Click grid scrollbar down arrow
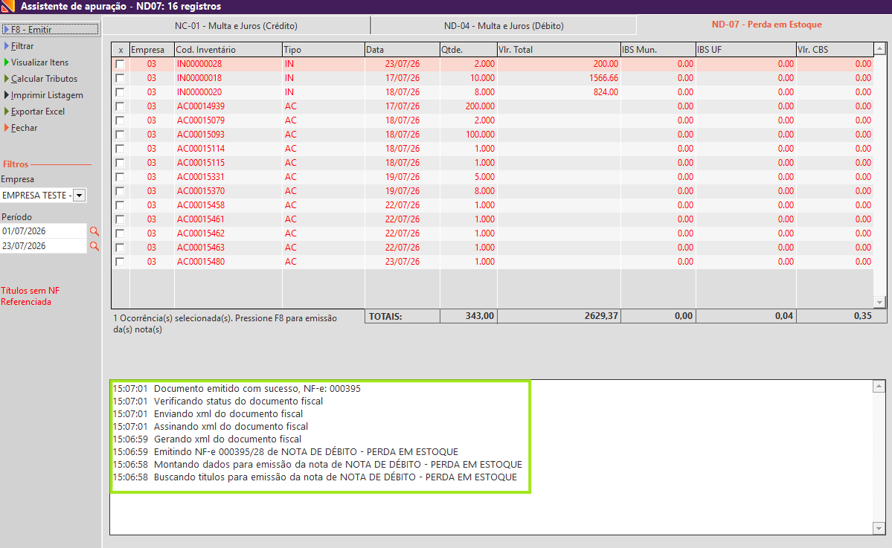 (879, 303)
